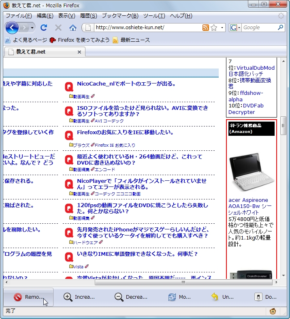
Task: Click the Un... undo arrow button
Action: pos(222,297)
